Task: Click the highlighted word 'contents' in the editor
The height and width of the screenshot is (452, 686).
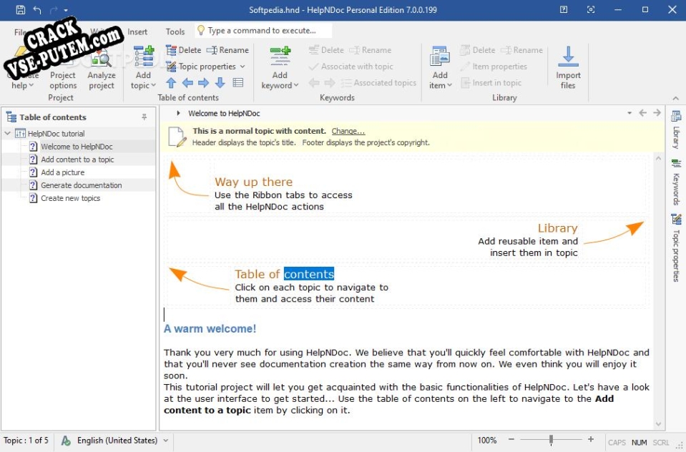Action: pos(309,274)
